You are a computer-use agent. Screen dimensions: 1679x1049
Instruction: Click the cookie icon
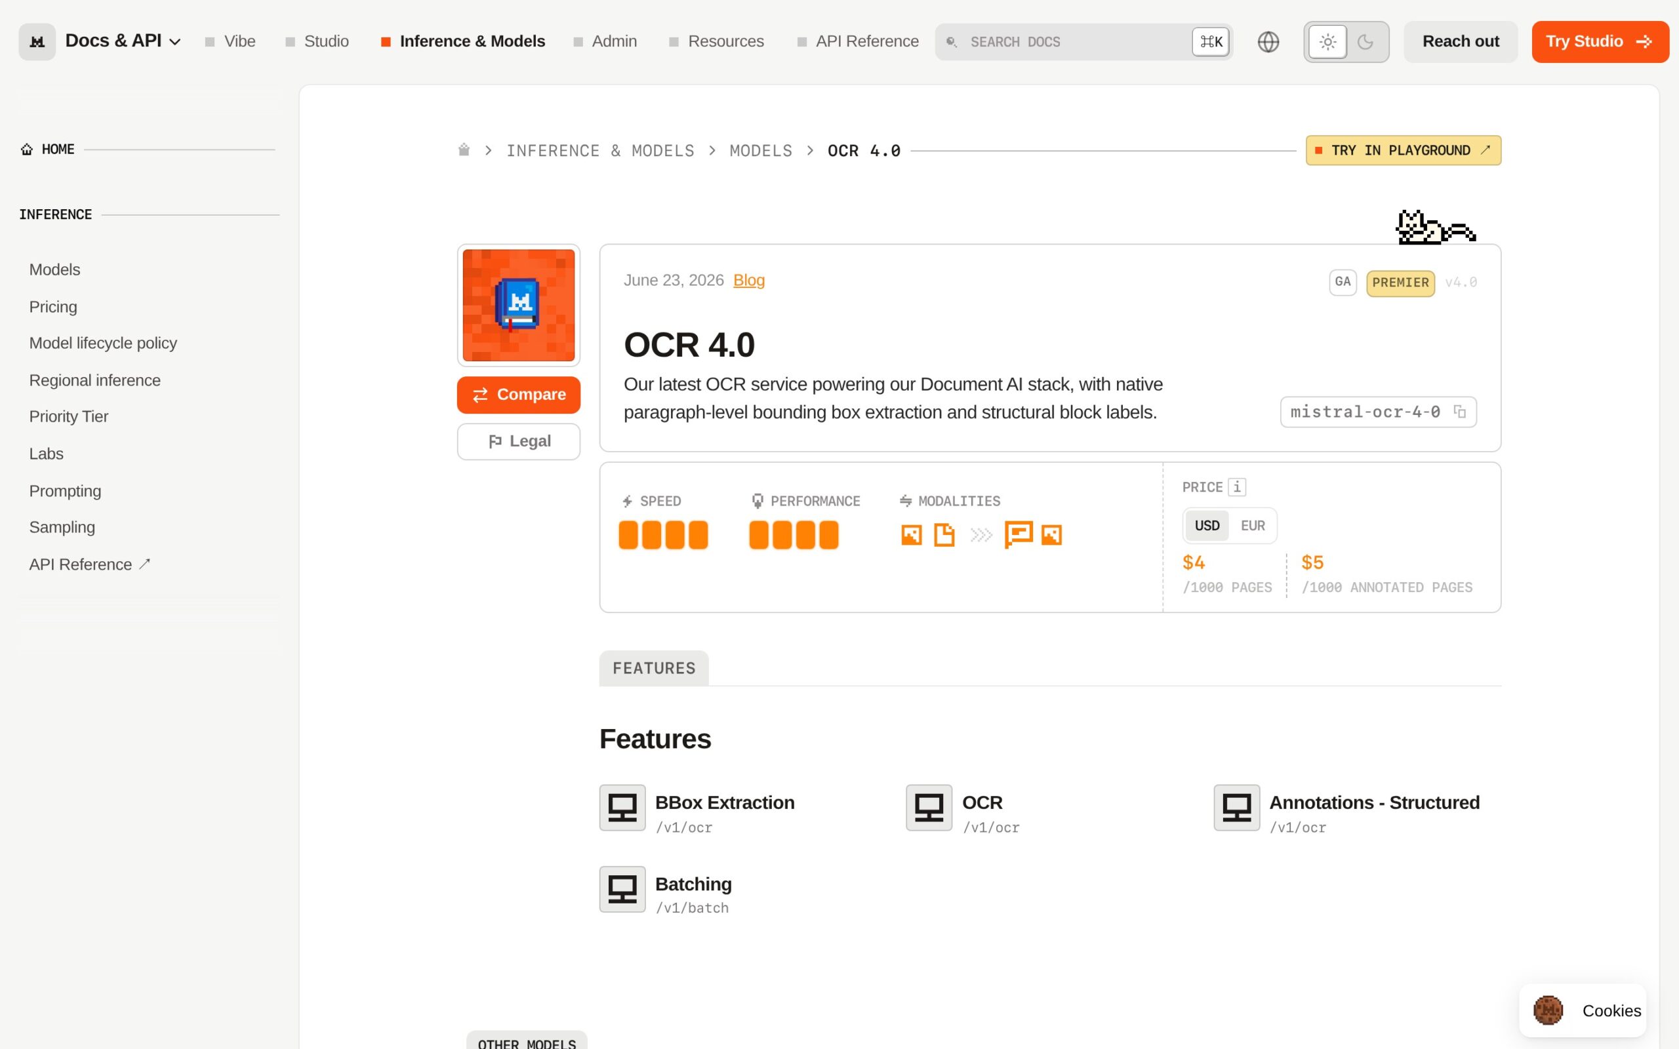[1548, 1010]
